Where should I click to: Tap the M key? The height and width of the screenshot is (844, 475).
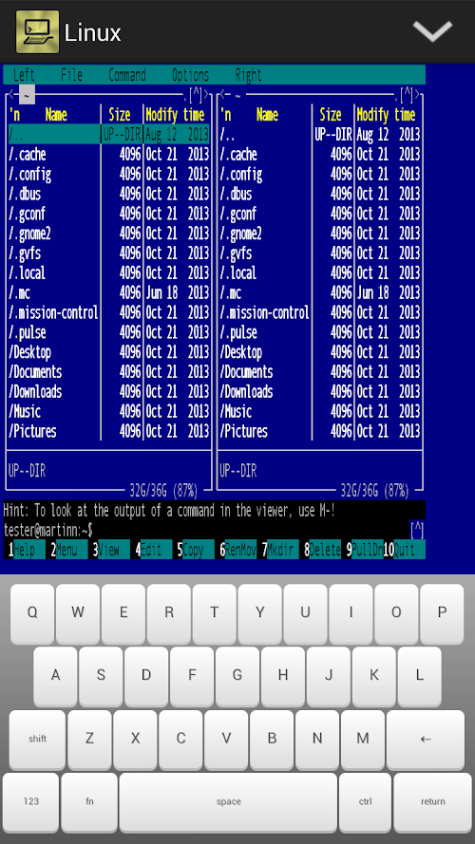click(363, 738)
